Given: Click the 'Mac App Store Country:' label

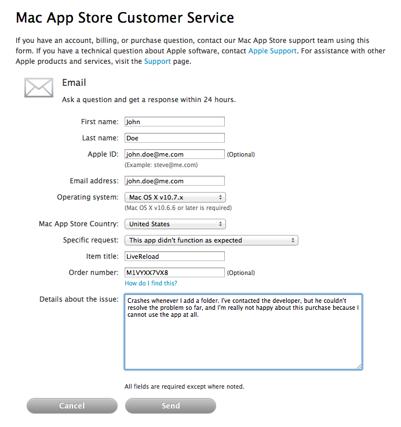Looking at the screenshot, I should point(79,224).
